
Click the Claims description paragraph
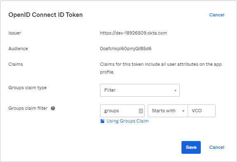click(161, 68)
